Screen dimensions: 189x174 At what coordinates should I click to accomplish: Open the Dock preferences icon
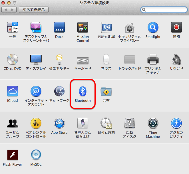tap(59, 28)
